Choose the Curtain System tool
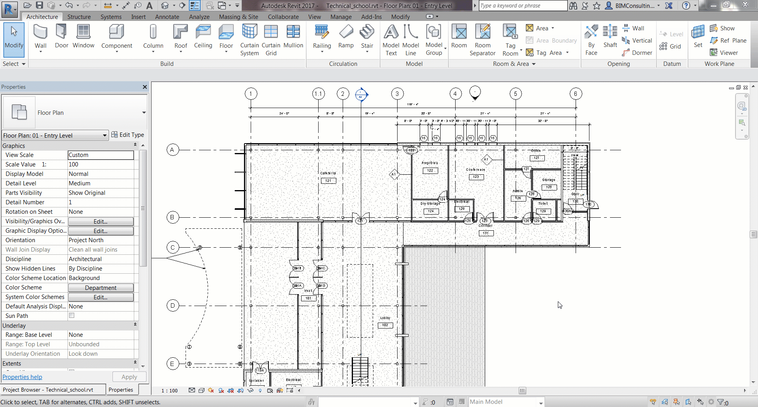The height and width of the screenshot is (407, 758). pos(250,40)
